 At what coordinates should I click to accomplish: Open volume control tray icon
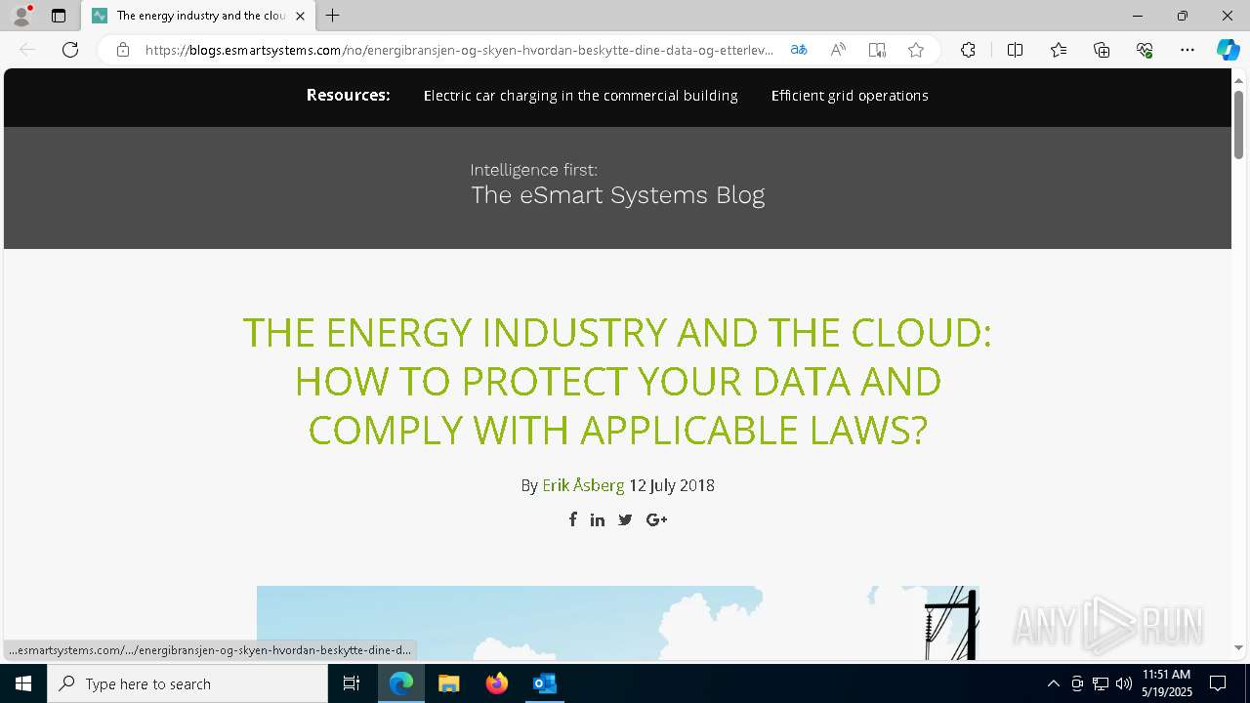click(x=1124, y=683)
